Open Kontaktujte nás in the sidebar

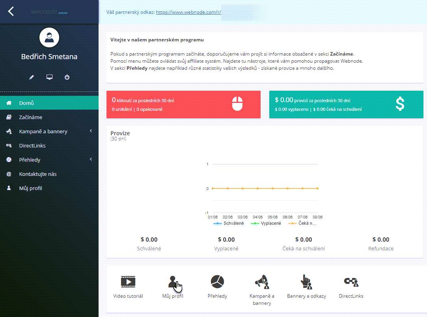(38, 174)
